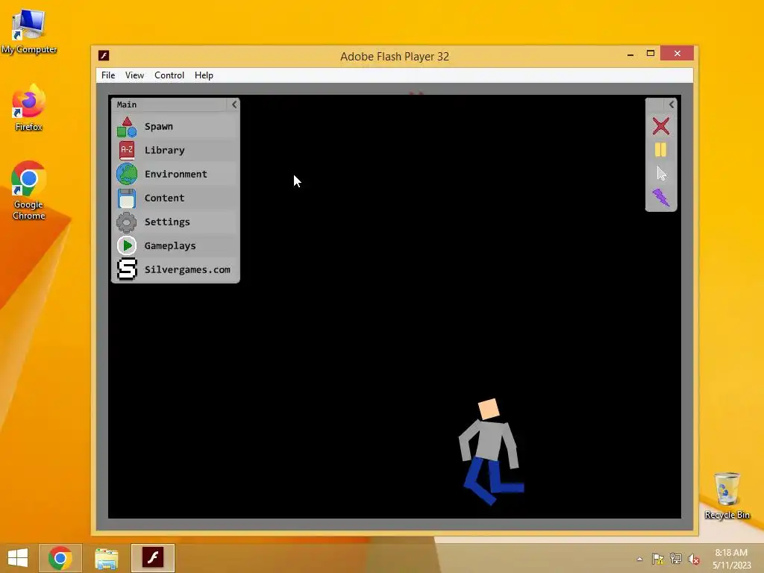Pause the simulation with the yellow pause icon

tap(661, 150)
